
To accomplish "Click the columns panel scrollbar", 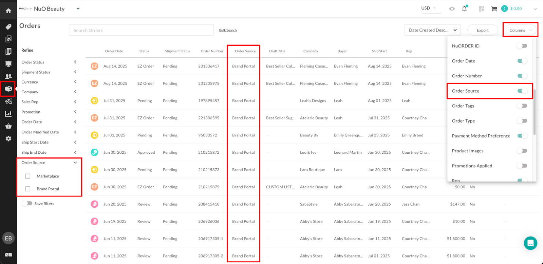I will 535,112.
